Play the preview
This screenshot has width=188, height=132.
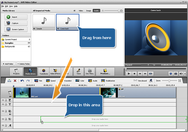(129, 74)
